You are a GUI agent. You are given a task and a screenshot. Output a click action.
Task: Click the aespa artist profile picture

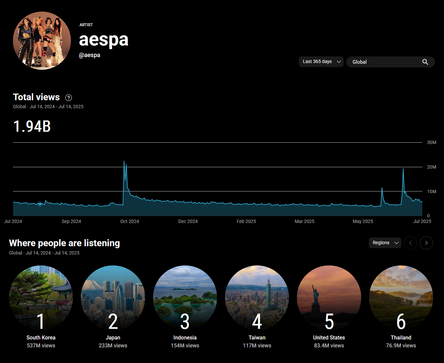pyautogui.click(x=42, y=40)
